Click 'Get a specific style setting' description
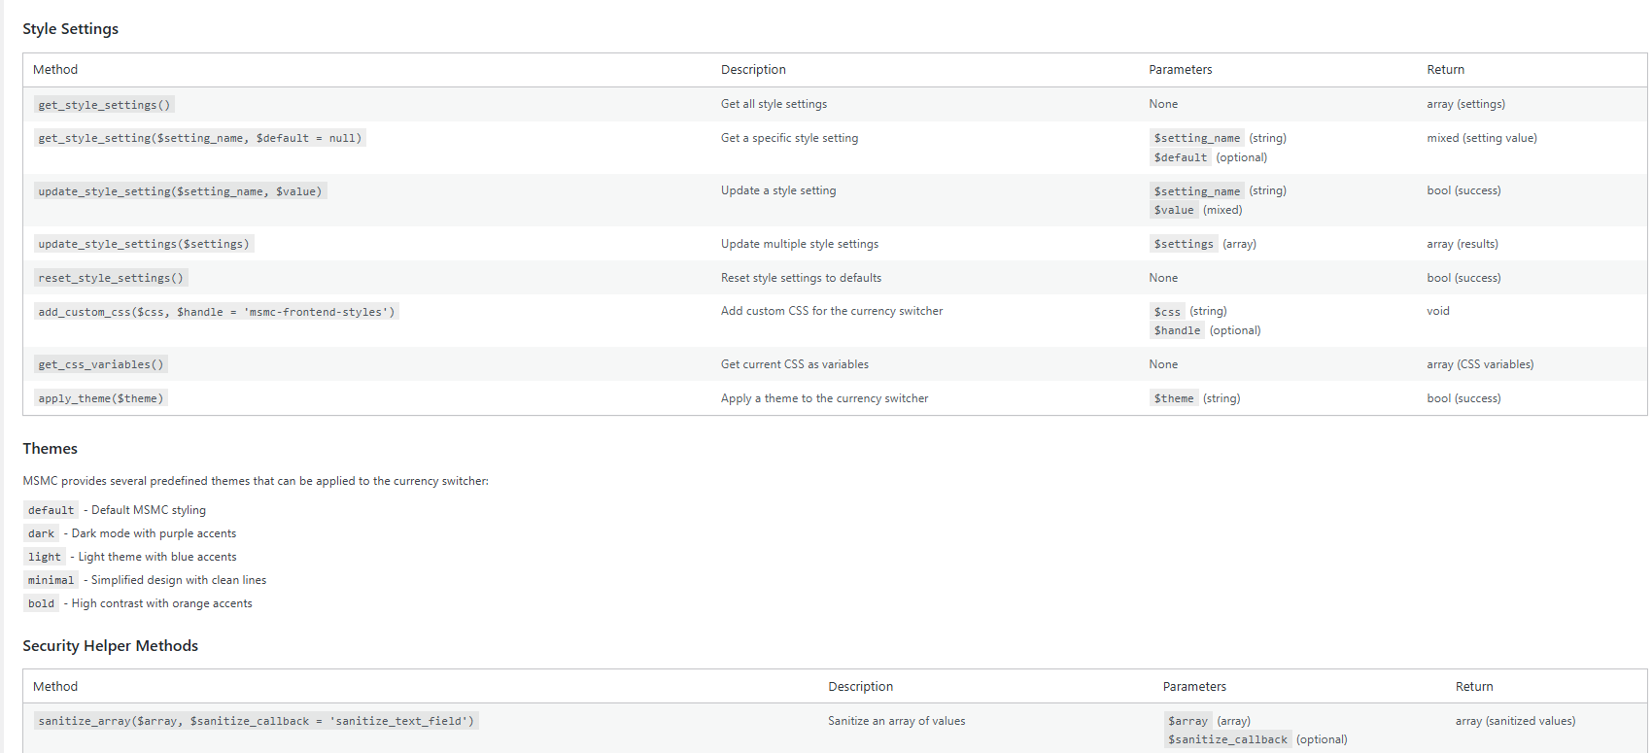The image size is (1652, 753). tap(790, 138)
